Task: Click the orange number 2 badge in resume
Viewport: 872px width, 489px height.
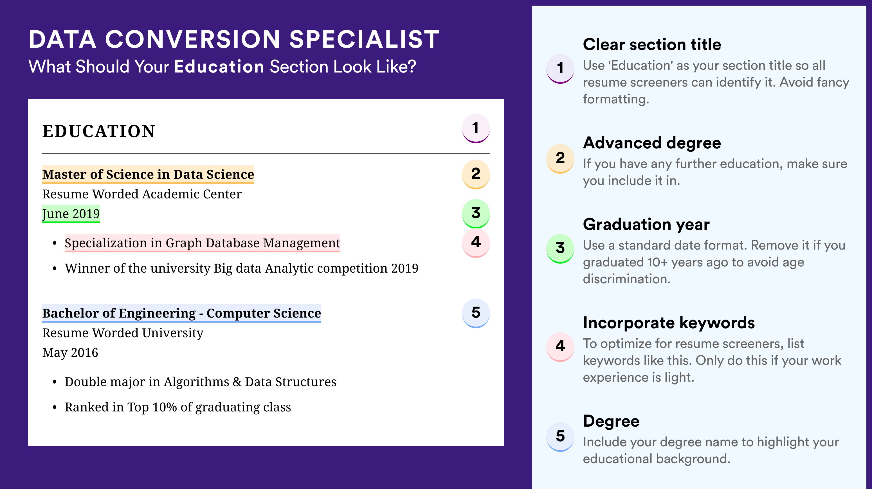Action: point(476,174)
